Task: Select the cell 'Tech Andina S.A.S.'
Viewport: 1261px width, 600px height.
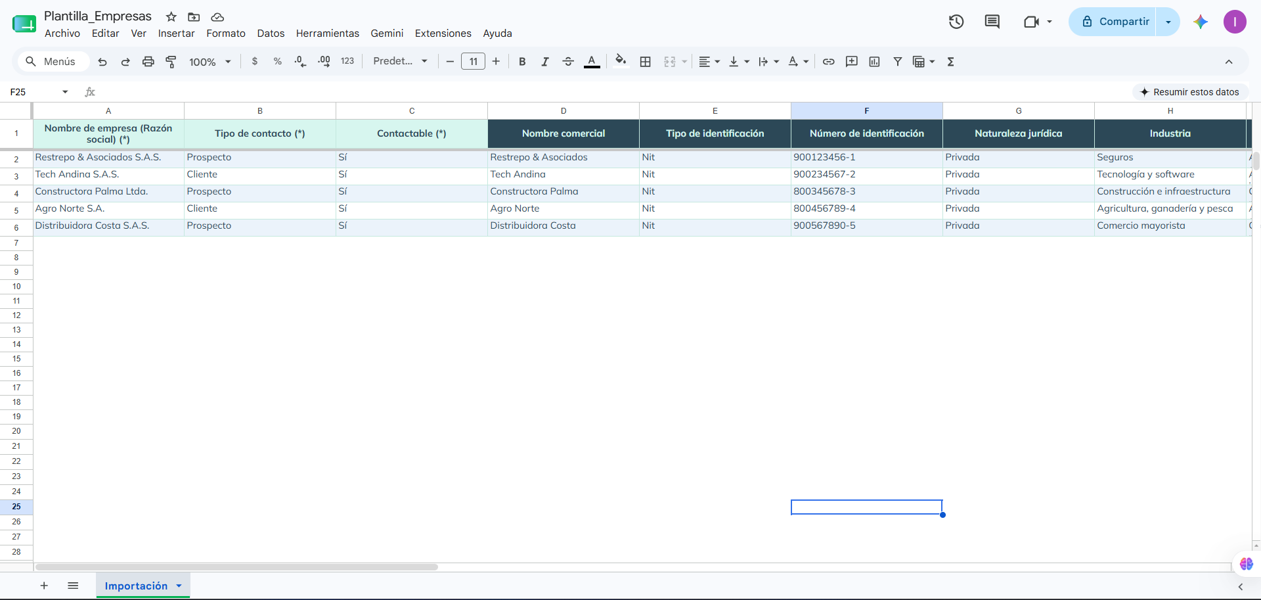Action: pos(109,175)
